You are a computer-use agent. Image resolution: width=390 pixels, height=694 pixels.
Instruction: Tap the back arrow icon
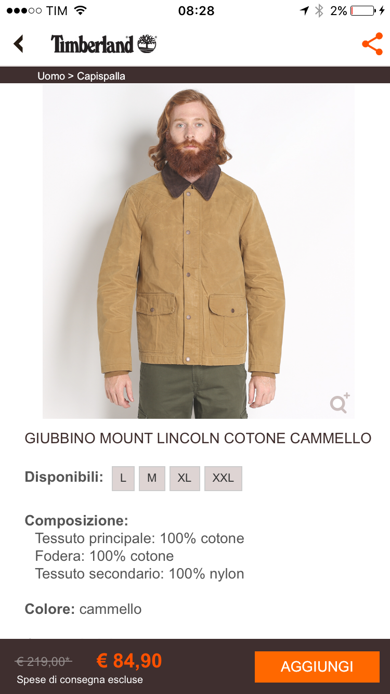tap(19, 44)
